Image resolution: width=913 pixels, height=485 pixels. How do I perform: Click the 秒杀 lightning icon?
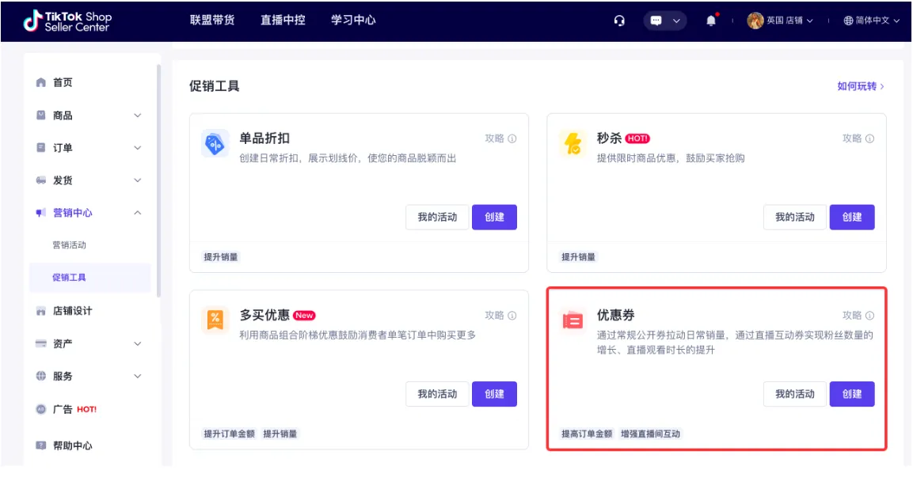click(573, 144)
